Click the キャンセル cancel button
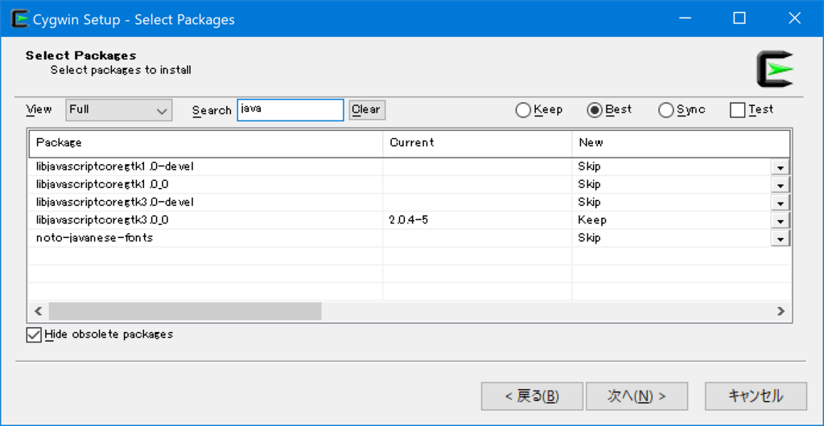The width and height of the screenshot is (824, 426). pyautogui.click(x=756, y=396)
